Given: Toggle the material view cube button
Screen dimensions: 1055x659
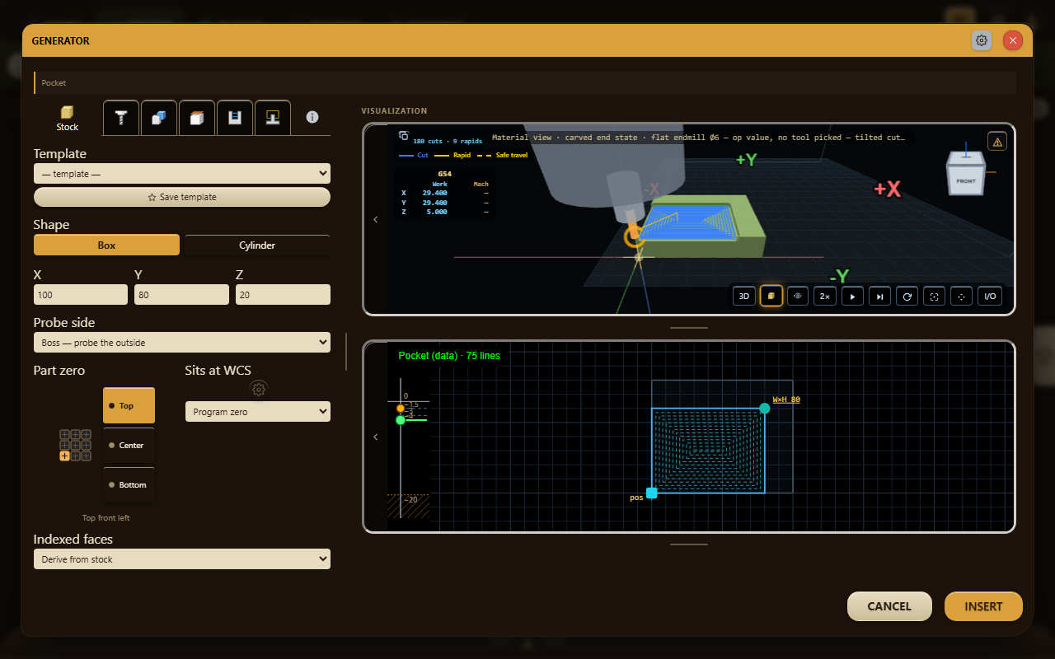Looking at the screenshot, I should (x=771, y=296).
